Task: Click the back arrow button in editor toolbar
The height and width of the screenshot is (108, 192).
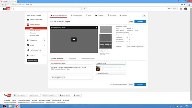Action: 144,16
